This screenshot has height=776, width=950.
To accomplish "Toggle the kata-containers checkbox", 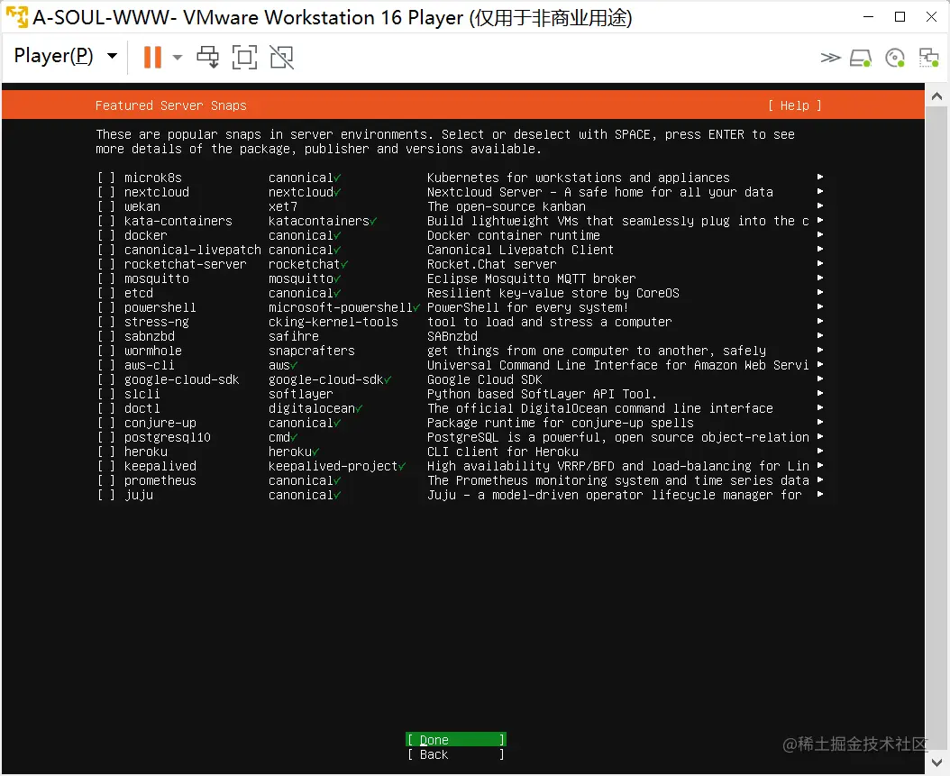I will pos(106,221).
